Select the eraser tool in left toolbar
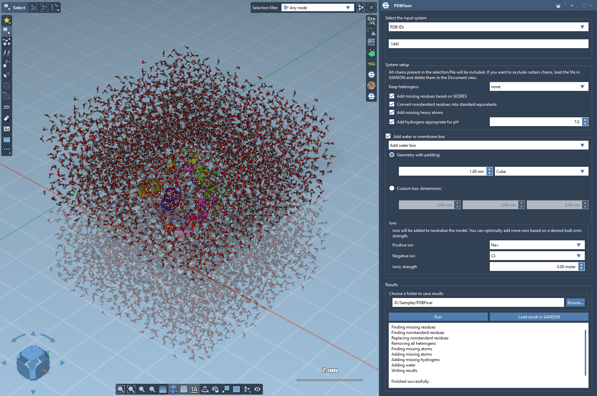Image resolution: width=597 pixels, height=396 pixels. [x=7, y=118]
